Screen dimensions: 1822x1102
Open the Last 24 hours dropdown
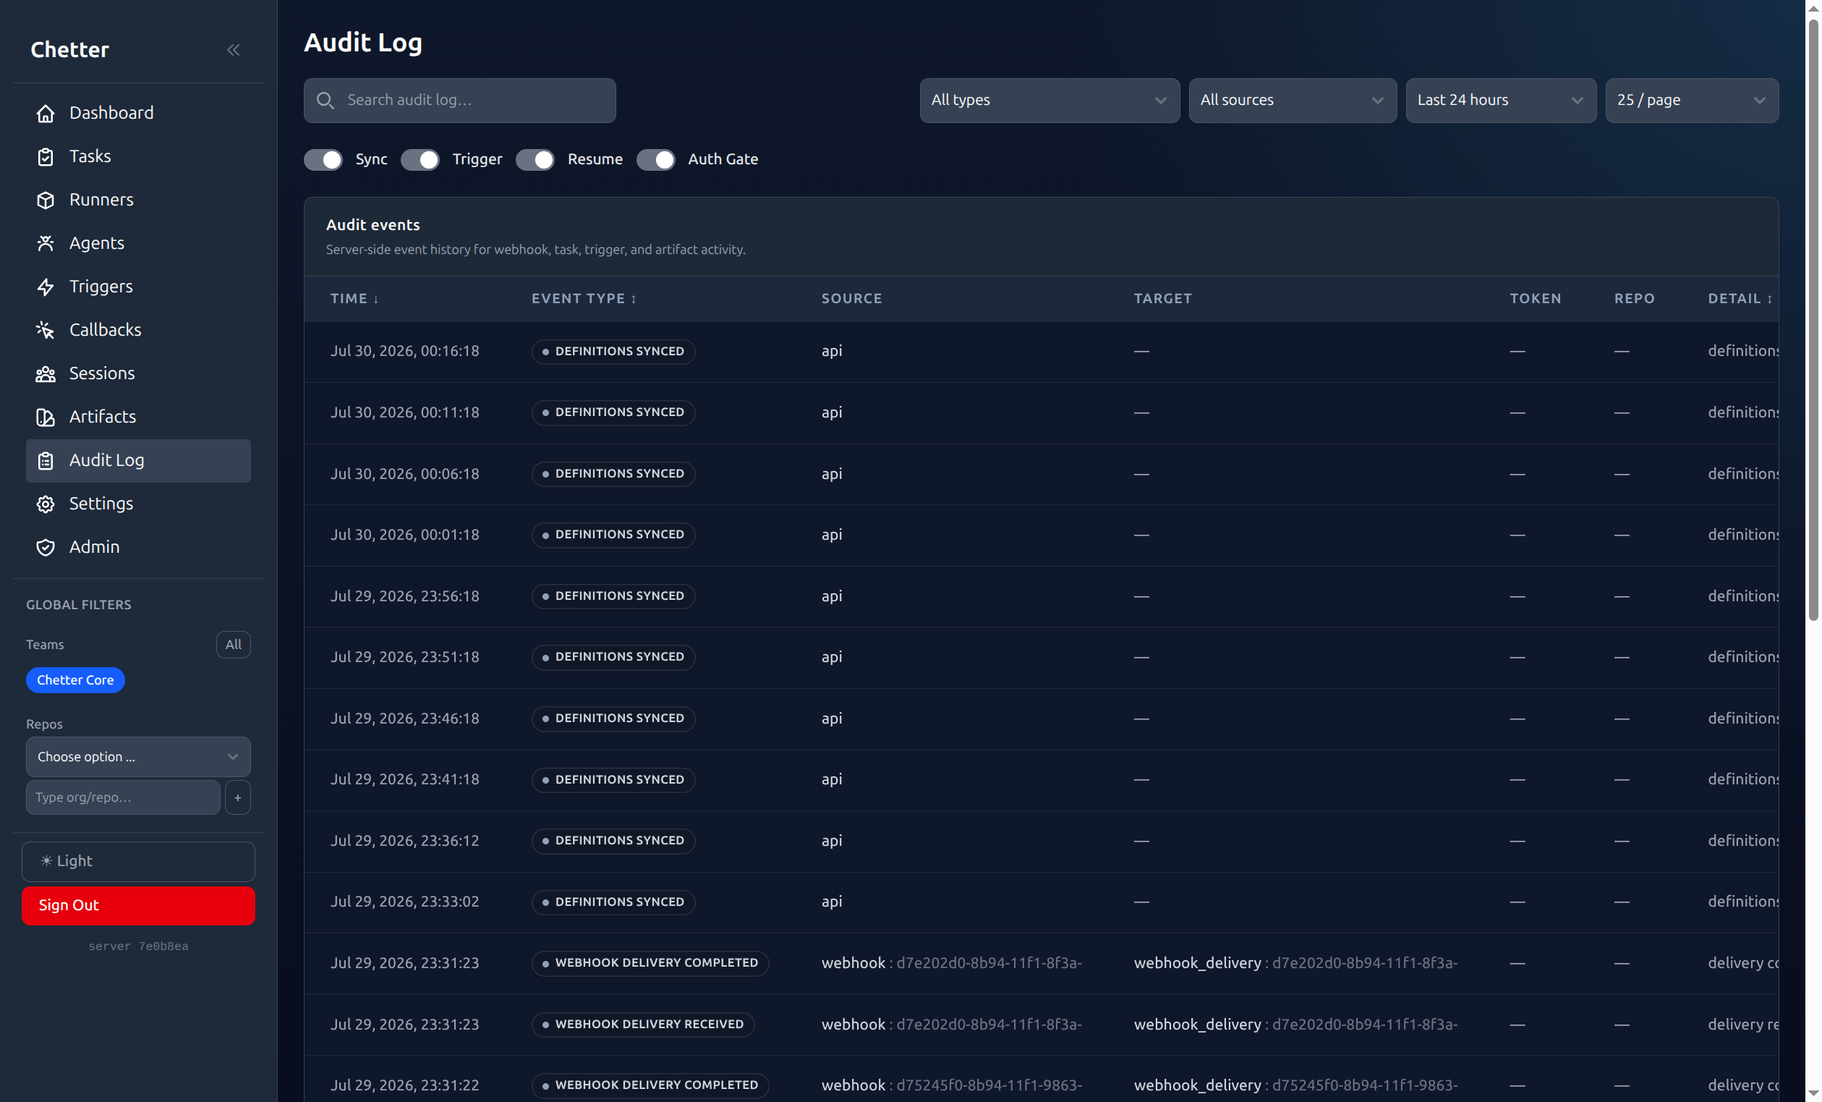pos(1500,100)
